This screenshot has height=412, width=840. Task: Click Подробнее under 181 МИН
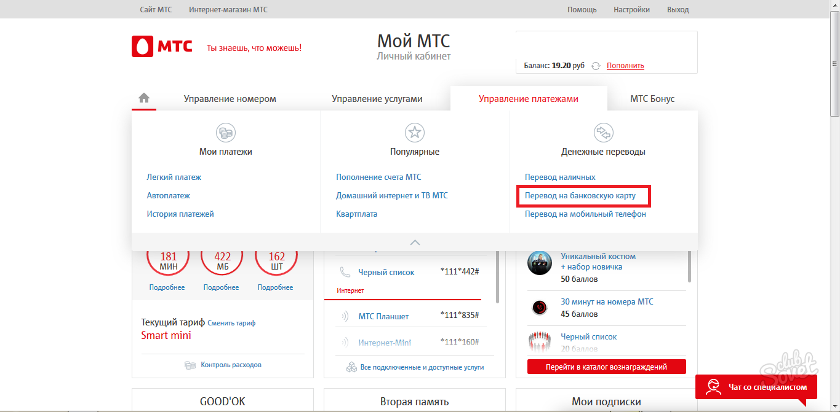[x=167, y=287]
